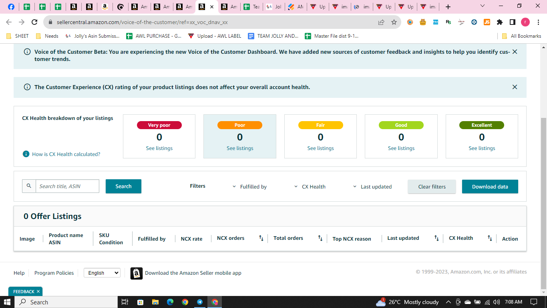Screen dimensions: 547x308
Task: Open the Extensions puzzle icon
Action: (x=499, y=22)
